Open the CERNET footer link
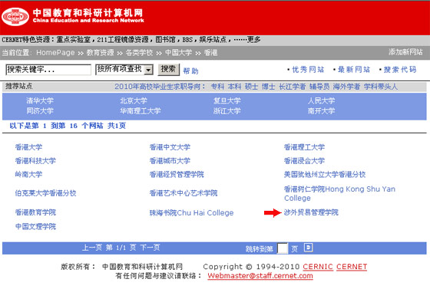Screen dimensions: 430x289 click(x=352, y=267)
